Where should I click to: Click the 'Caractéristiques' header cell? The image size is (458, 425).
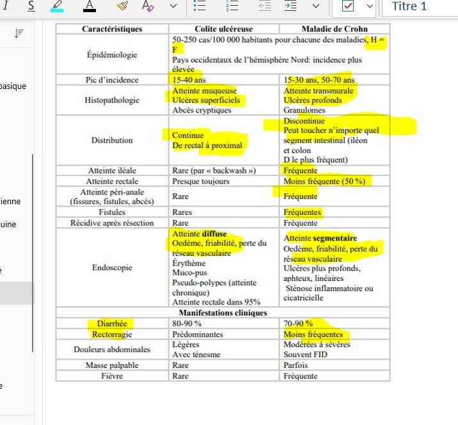tap(112, 29)
